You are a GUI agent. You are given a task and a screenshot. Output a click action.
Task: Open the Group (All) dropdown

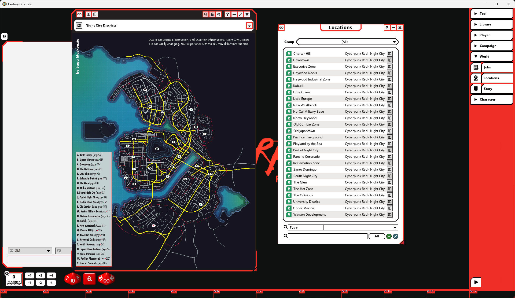(x=347, y=42)
